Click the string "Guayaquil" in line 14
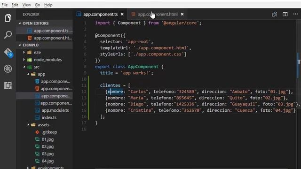Viewport: 301px width, 169px height. point(244,104)
